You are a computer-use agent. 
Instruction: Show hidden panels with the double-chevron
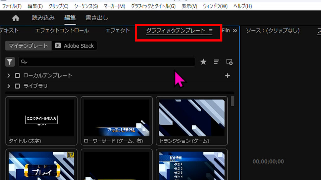coord(235,31)
